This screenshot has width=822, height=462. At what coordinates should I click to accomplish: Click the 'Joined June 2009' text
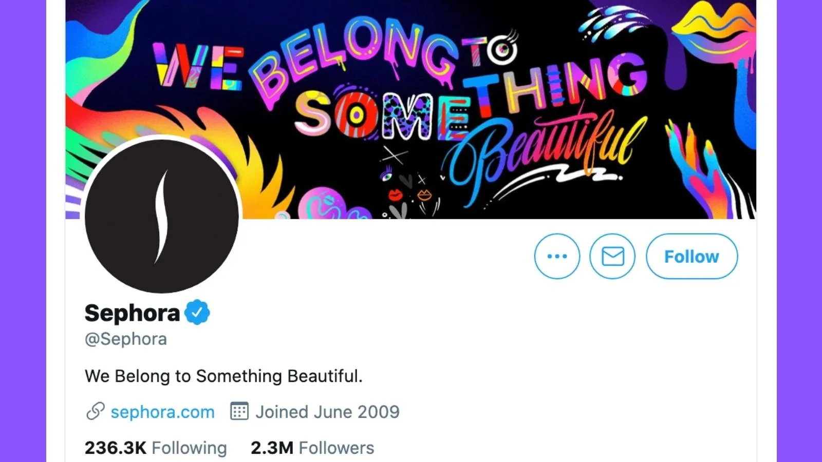(327, 412)
